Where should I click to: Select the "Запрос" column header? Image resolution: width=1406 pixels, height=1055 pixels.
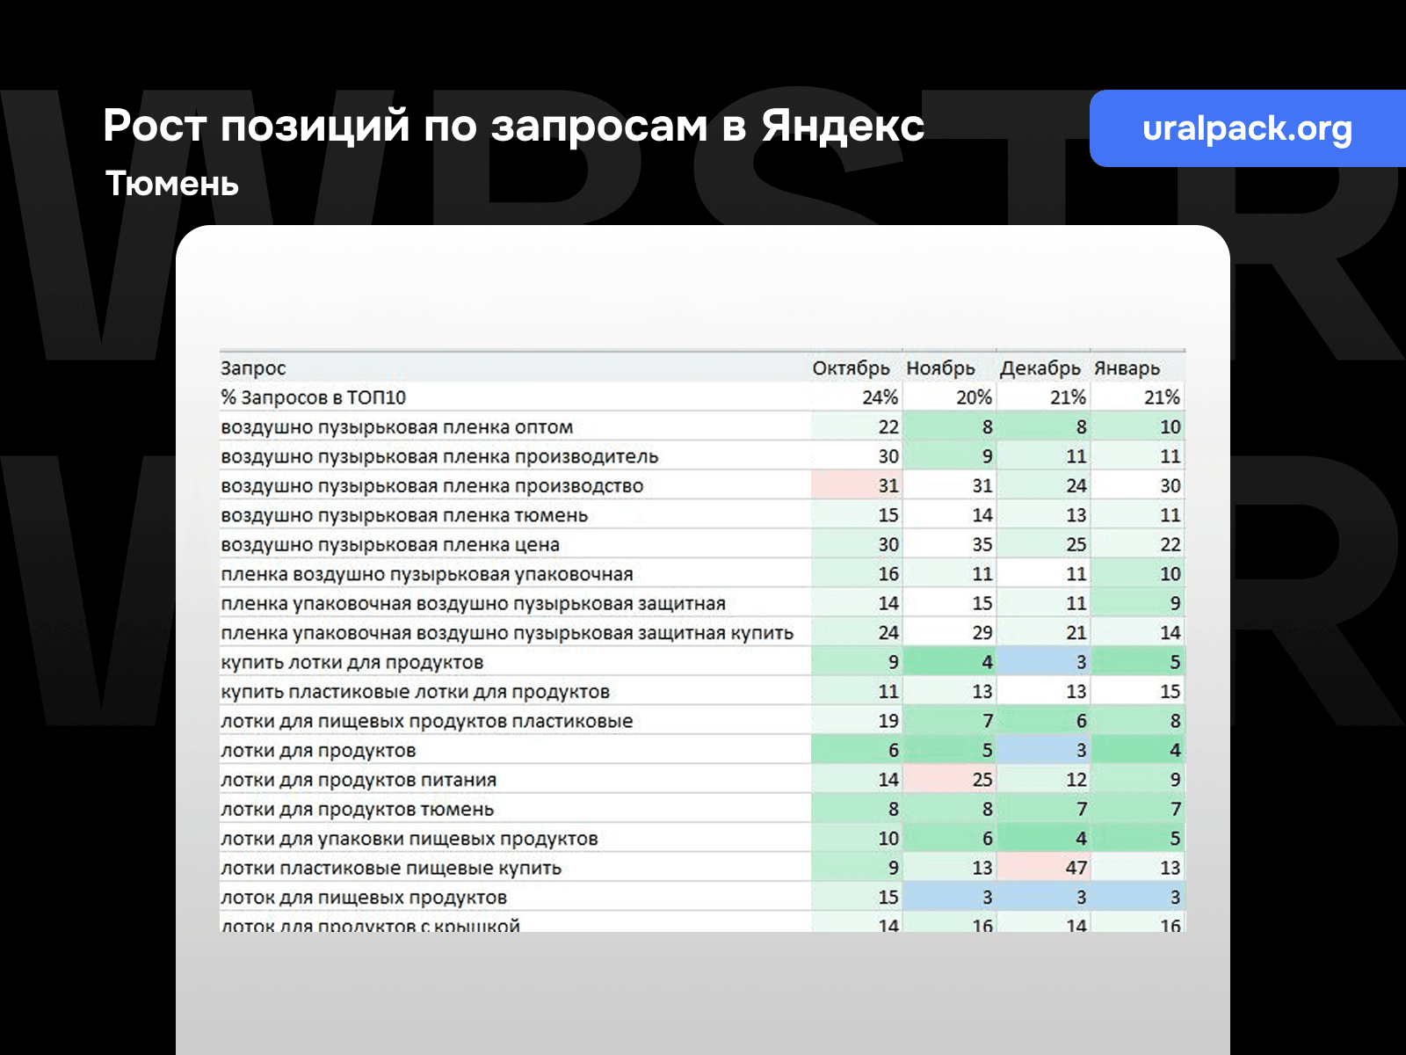tap(250, 367)
